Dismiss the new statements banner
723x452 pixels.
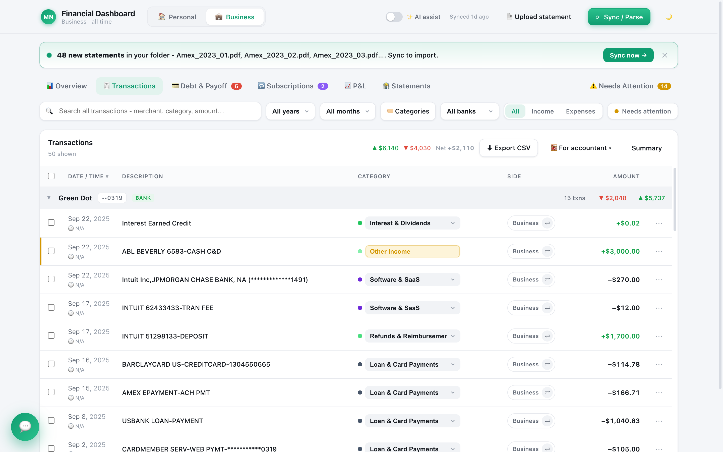click(x=665, y=55)
